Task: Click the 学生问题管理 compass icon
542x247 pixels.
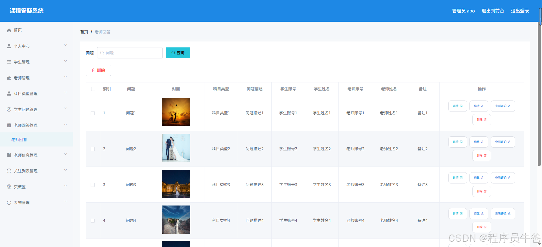Action: pyautogui.click(x=9, y=109)
